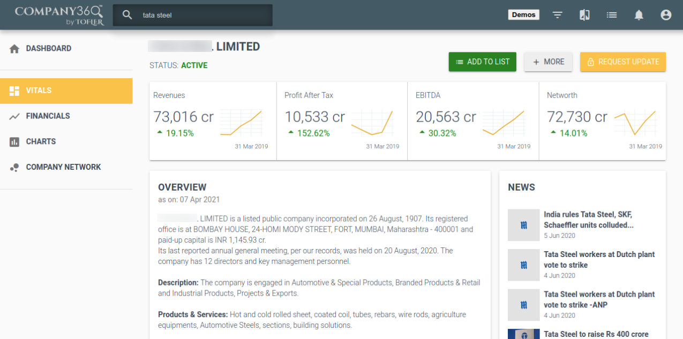Click the 14.01% networth growth figure
Viewport: 683px width, 339px height.
(x=574, y=133)
